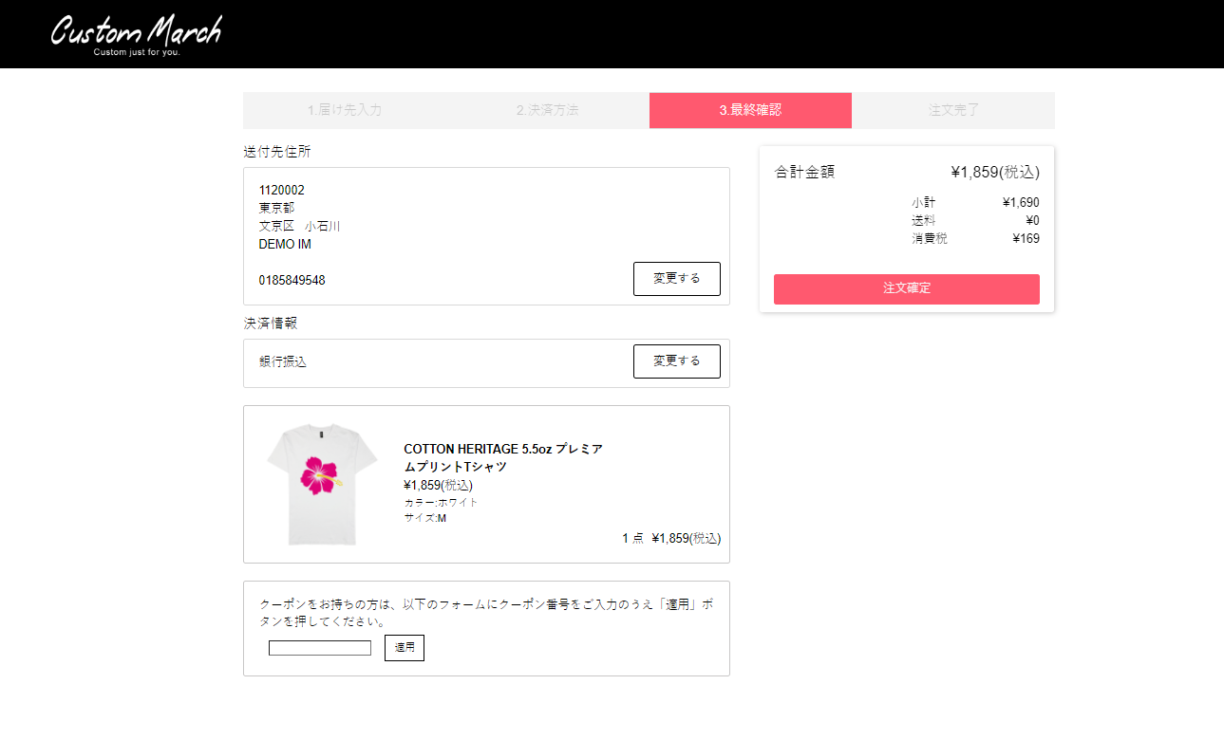
Task: Select step 2.決済方法 tab
Action: coord(548,110)
